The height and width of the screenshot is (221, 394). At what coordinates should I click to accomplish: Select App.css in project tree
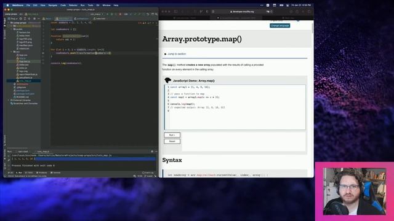tap(22, 55)
